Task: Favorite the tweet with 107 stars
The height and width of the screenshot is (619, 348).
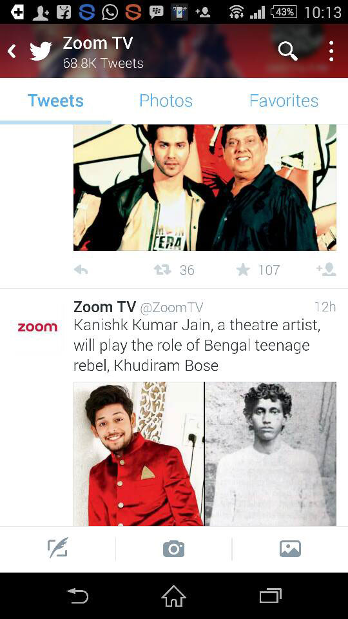Action: (x=243, y=270)
